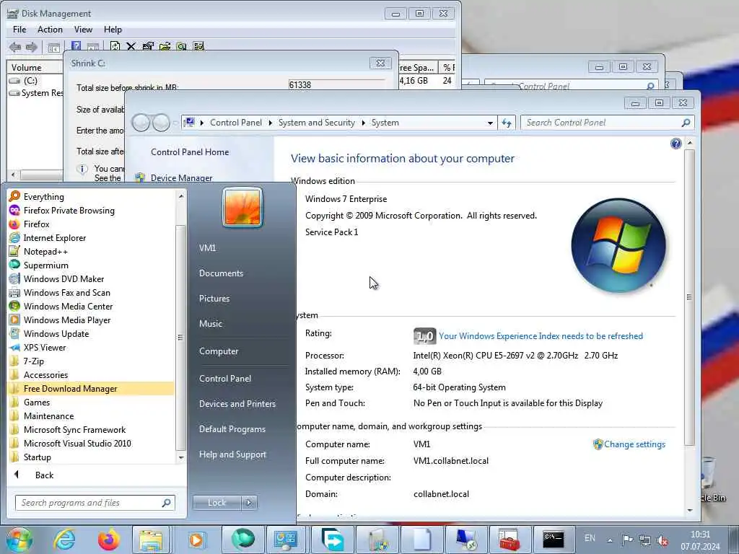Expand the 7-Zip folder
This screenshot has width=739, height=554.
pyautogui.click(x=33, y=361)
